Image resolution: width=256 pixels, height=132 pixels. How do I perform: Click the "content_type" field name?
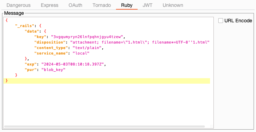(51, 48)
